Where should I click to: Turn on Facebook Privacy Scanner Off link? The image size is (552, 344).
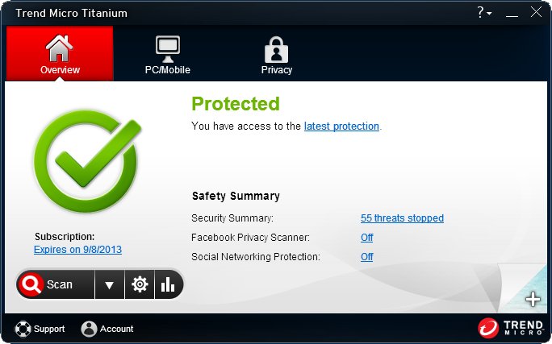[x=366, y=238]
